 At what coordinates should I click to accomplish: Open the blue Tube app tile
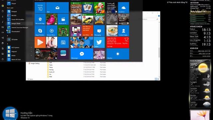pos(63,42)
